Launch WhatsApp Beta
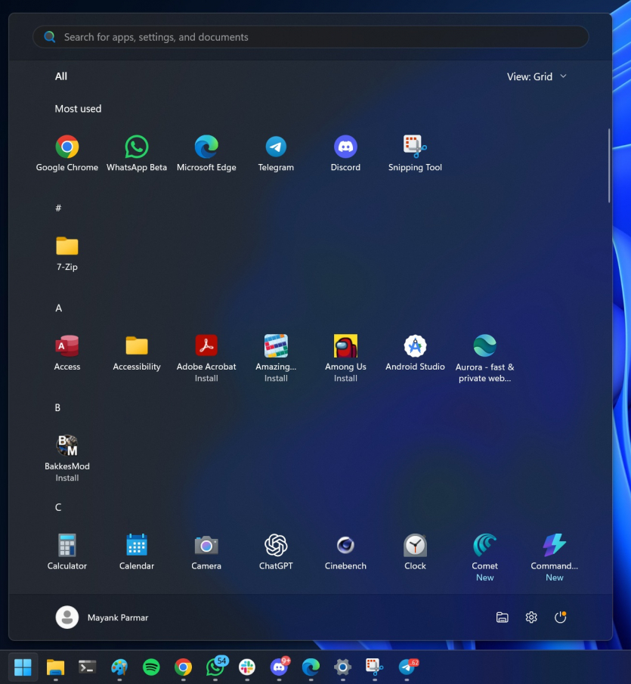The image size is (631, 684). click(136, 147)
